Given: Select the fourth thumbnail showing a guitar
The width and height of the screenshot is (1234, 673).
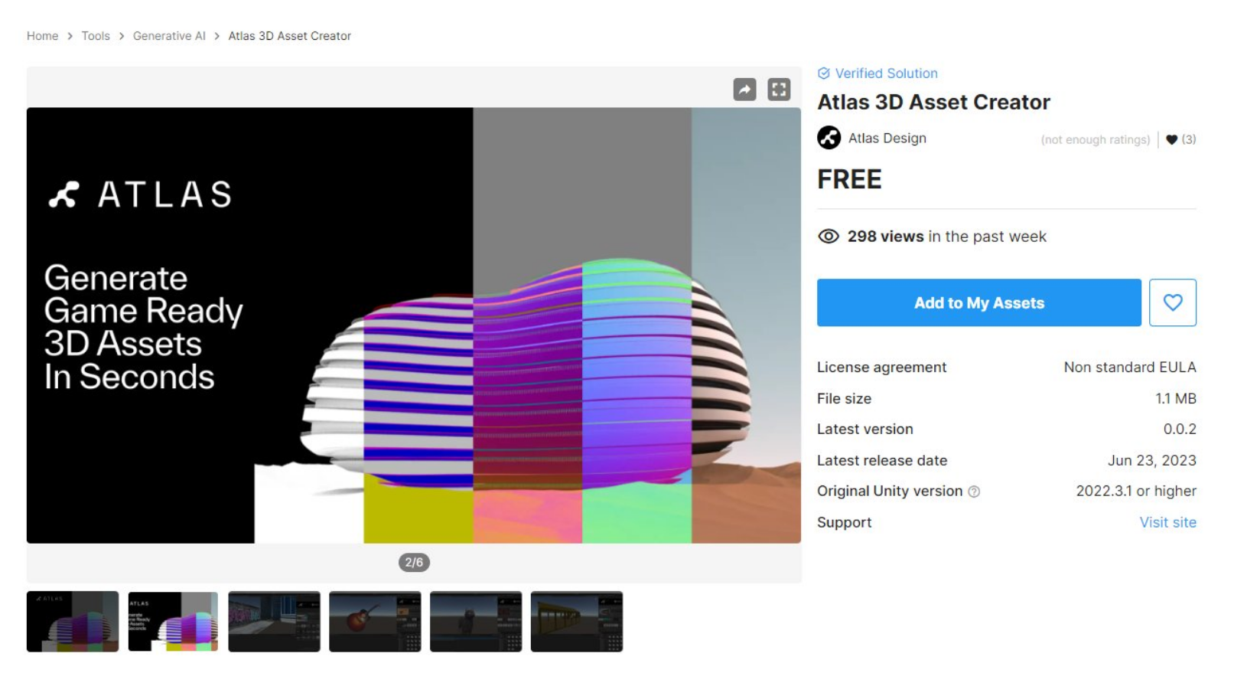Looking at the screenshot, I should point(375,622).
